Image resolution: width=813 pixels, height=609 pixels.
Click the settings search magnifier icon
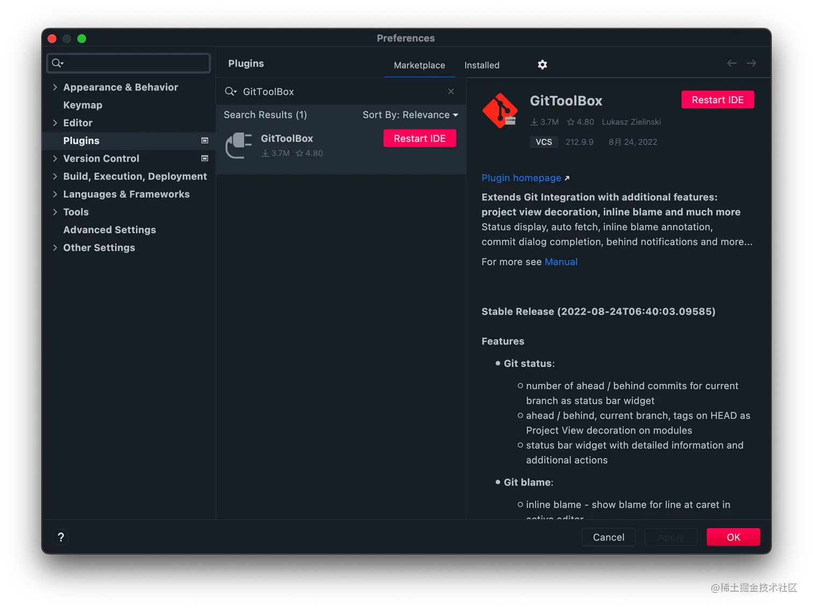[x=58, y=63]
